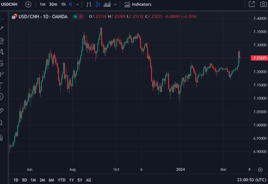Viewport: 268px width, 184px height.
Task: Add a symbol with the plus icon beside USDCNH
Action: point(28,4)
